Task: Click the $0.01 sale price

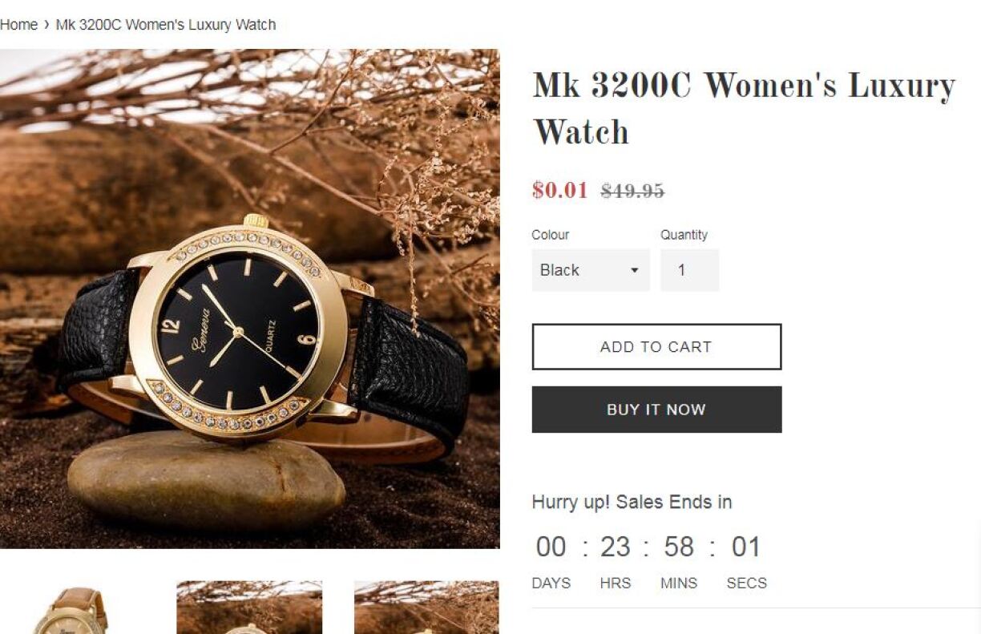Action: point(559,191)
